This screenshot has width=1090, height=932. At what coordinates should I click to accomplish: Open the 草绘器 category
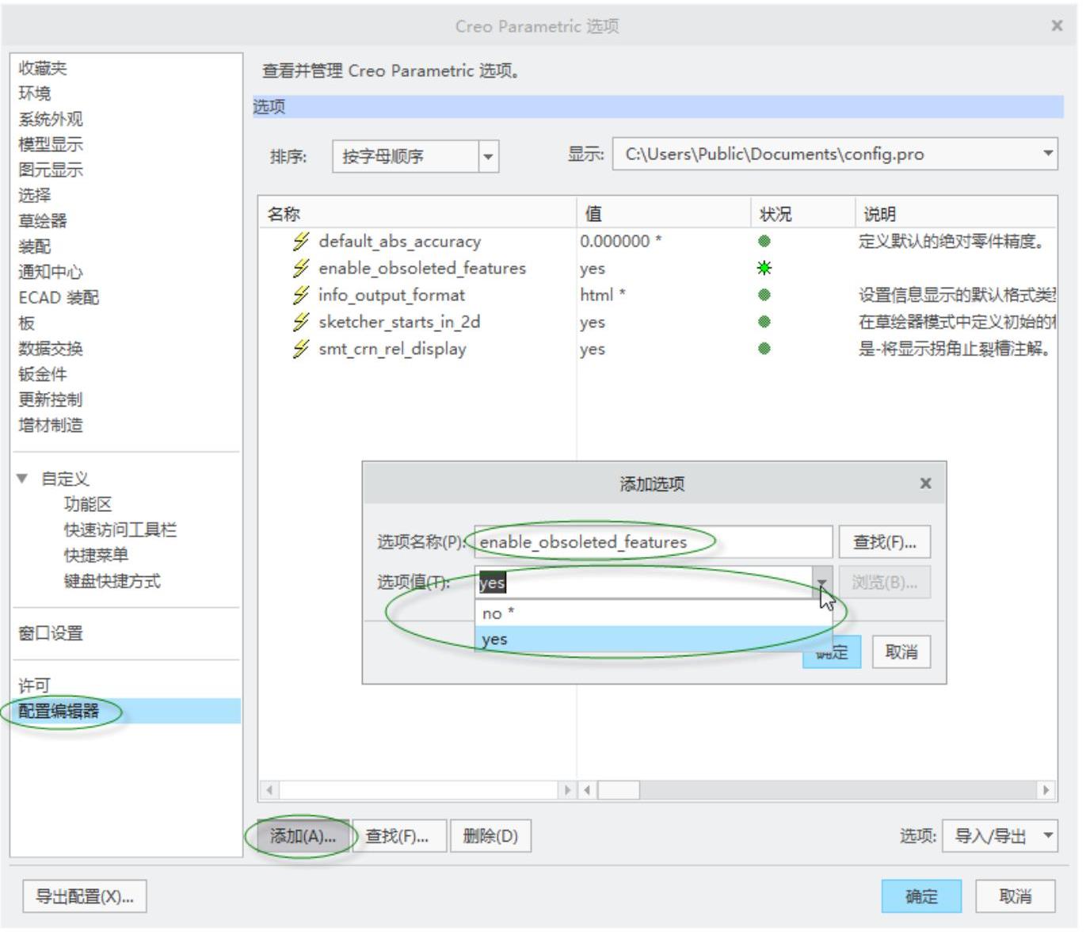pyautogui.click(x=43, y=220)
